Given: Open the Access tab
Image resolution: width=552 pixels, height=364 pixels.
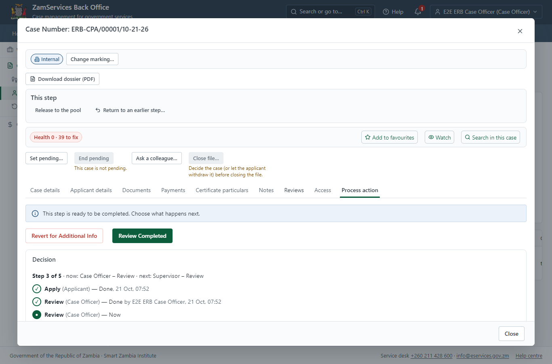Looking at the screenshot, I should [x=322, y=190].
